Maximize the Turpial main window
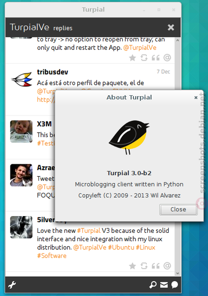Viewport: 208px width, 296px height. (159, 10)
